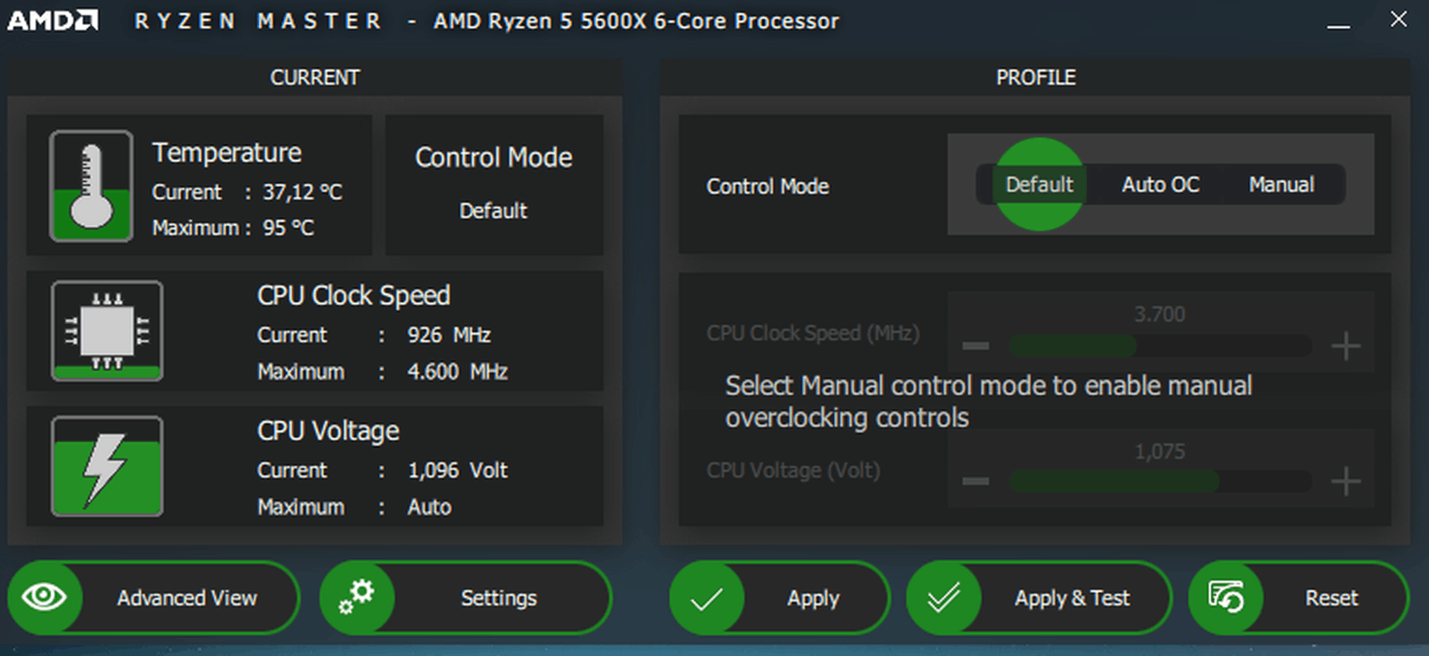The width and height of the screenshot is (1429, 656).
Task: Select Auto OC control mode
Action: coord(1160,185)
